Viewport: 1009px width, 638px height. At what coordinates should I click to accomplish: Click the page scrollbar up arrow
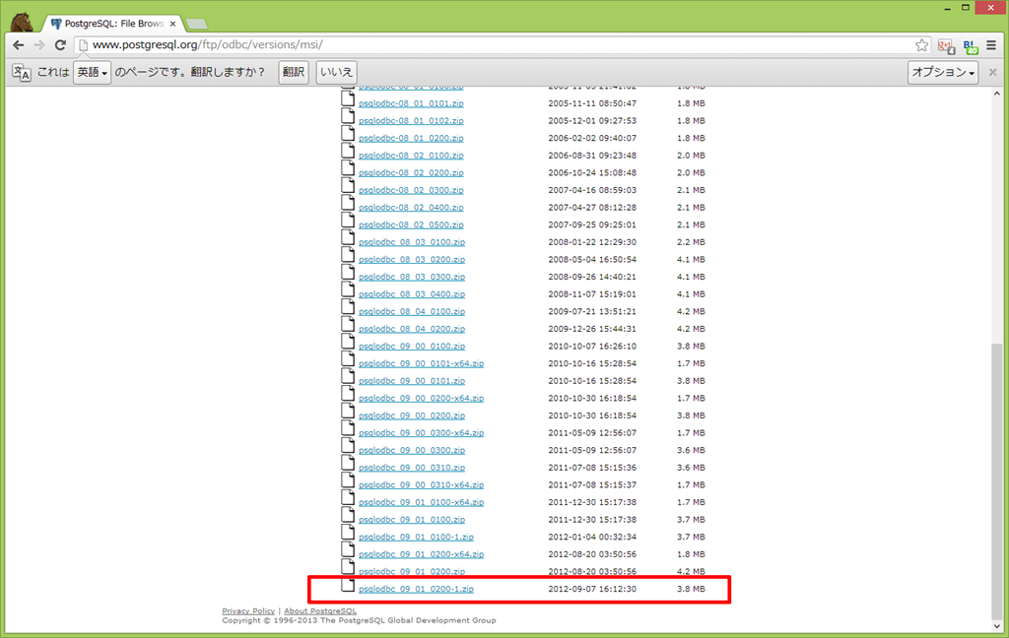click(997, 94)
